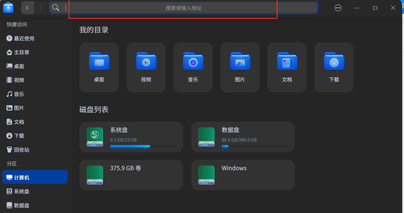404x213 pixels.
Task: Select 计算机 in the sidebar
Action: point(35,178)
